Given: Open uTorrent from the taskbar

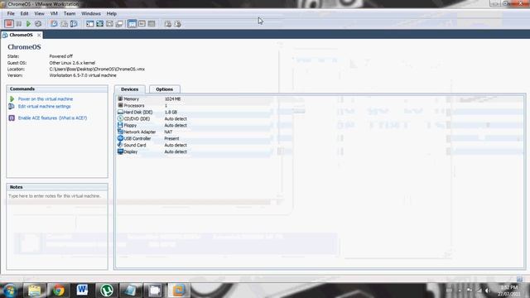Looking at the screenshot, I should pyautogui.click(x=107, y=291).
